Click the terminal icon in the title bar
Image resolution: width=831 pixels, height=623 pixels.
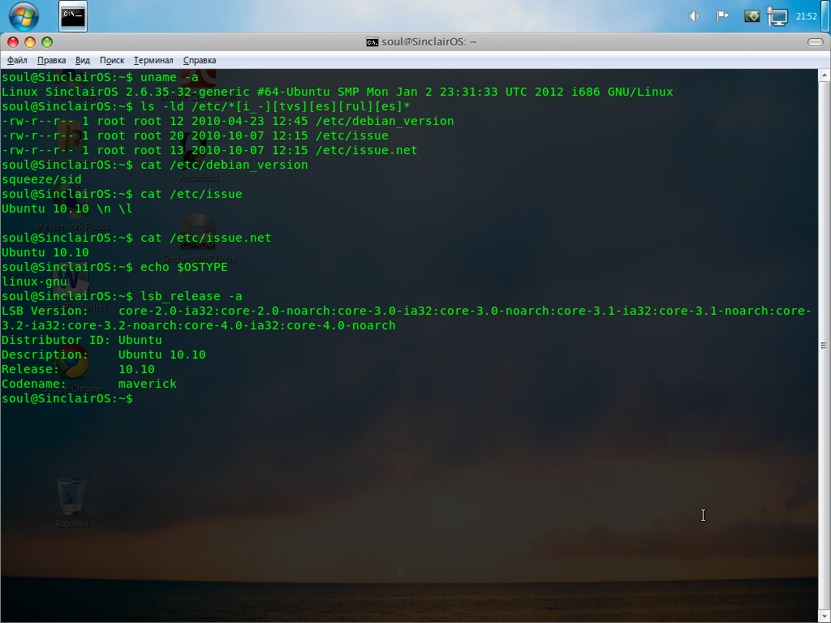pyautogui.click(x=372, y=42)
